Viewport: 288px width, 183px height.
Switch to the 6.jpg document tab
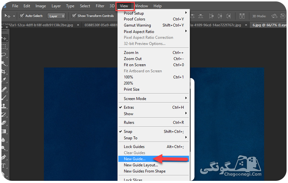point(269,25)
